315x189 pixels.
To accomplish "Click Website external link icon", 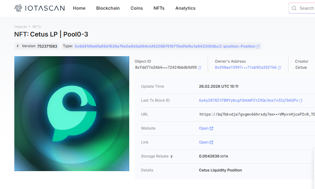I will coord(211,129).
